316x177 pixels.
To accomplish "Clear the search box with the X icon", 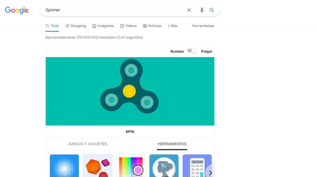I will pyautogui.click(x=189, y=10).
